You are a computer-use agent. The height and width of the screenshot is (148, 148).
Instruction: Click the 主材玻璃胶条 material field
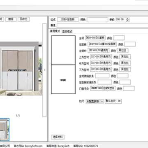coord(102,76)
